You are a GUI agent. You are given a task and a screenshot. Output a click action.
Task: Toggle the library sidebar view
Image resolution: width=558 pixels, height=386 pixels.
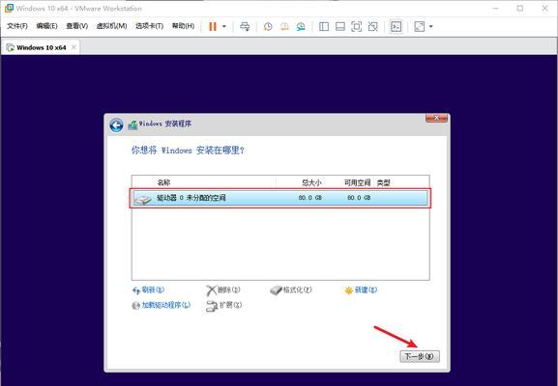(x=324, y=27)
